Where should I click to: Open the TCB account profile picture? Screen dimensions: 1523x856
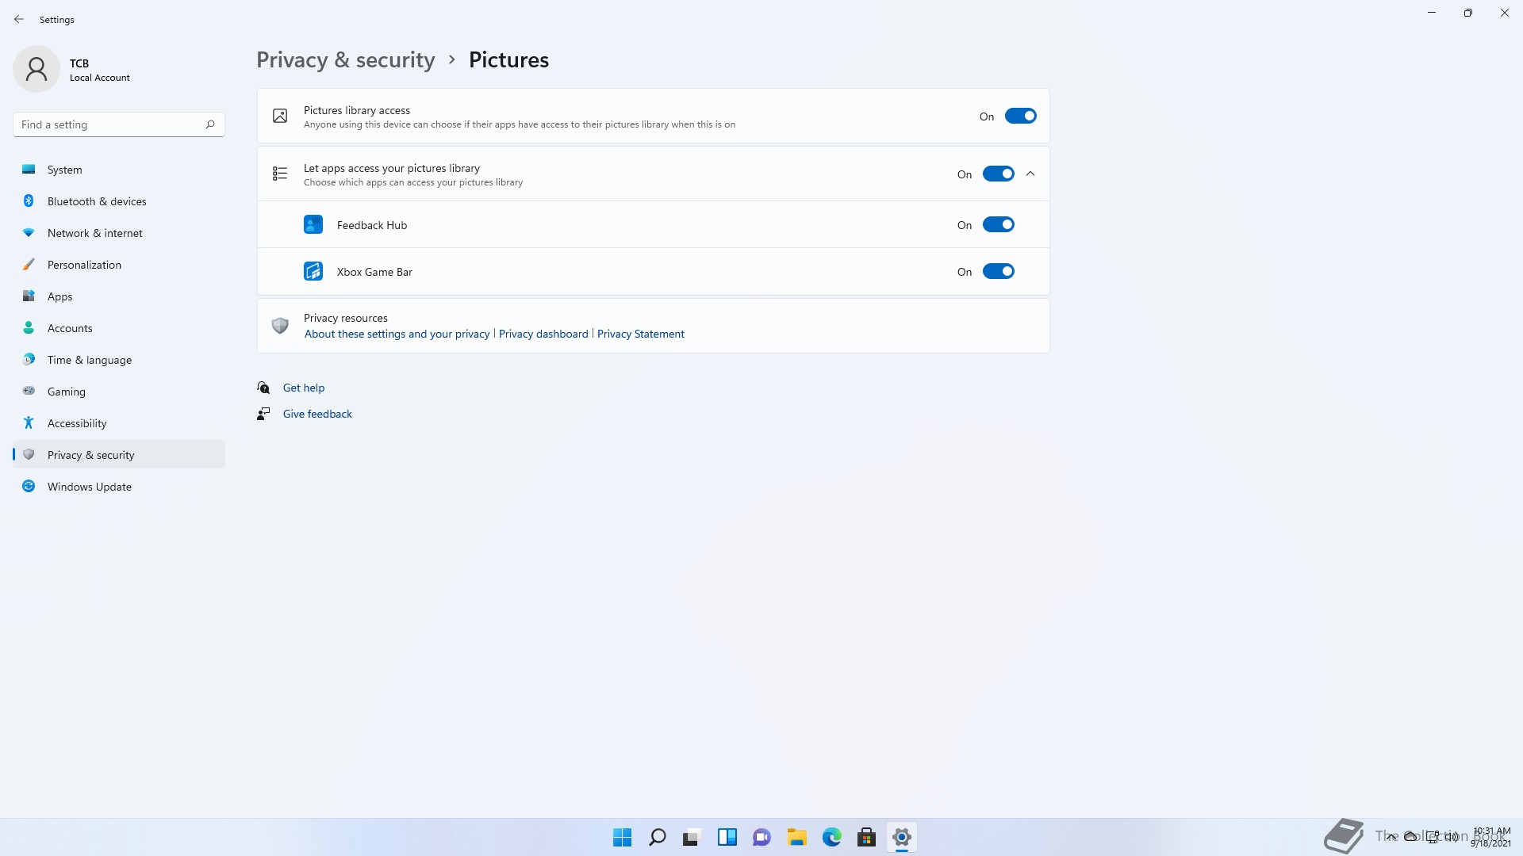point(36,69)
